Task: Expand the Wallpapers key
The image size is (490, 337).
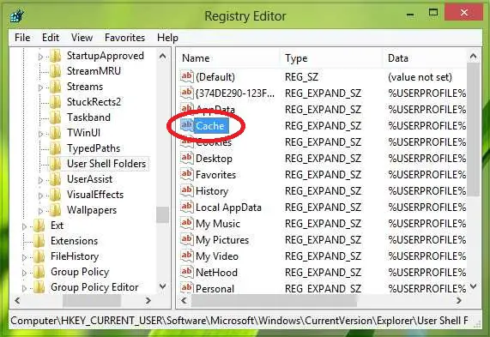Action: [x=40, y=211]
